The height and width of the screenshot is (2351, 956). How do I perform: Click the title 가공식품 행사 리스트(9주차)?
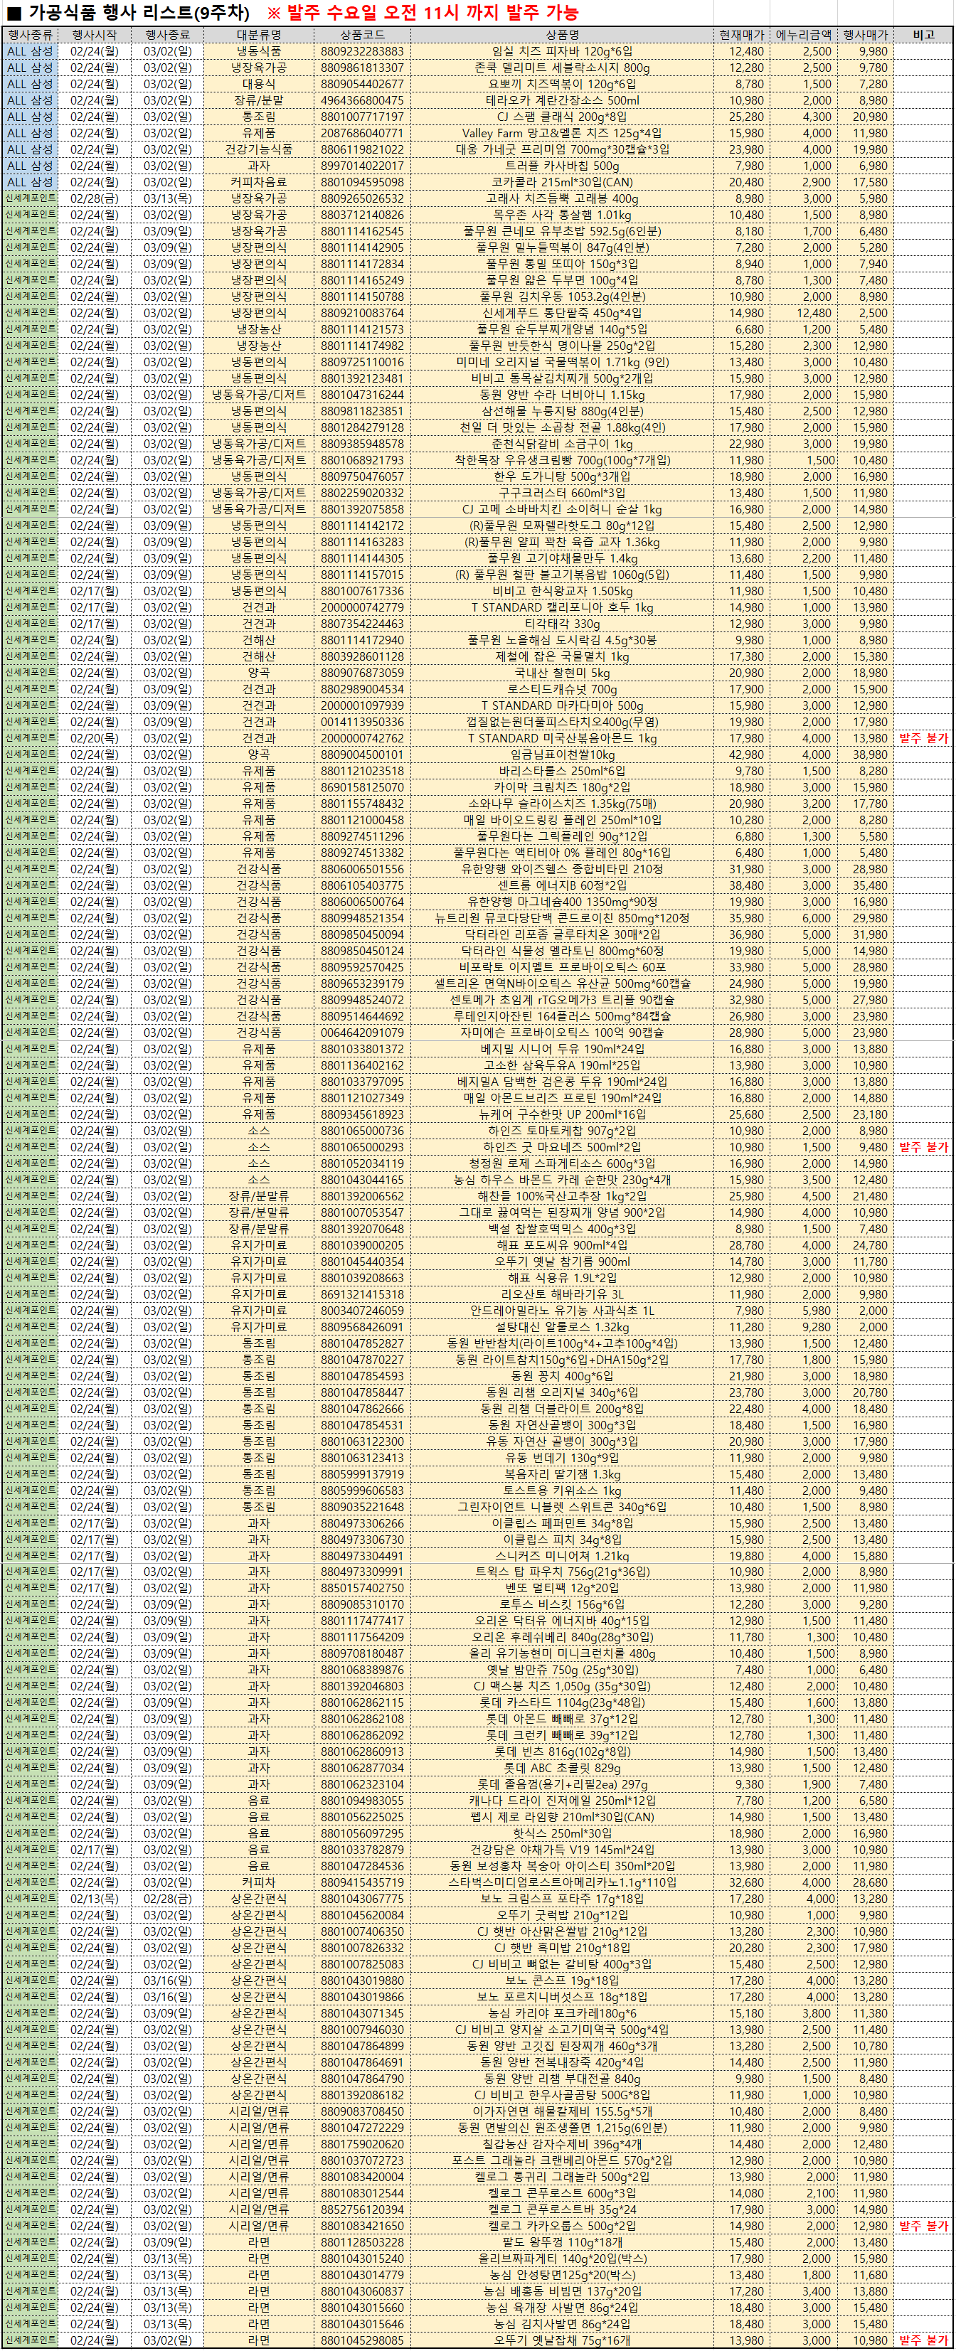(x=138, y=13)
